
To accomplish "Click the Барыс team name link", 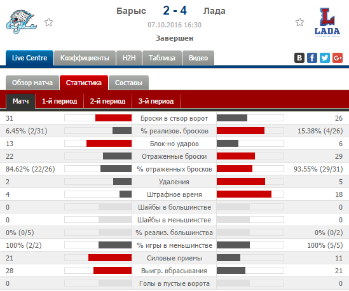I will pyautogui.click(x=131, y=11).
